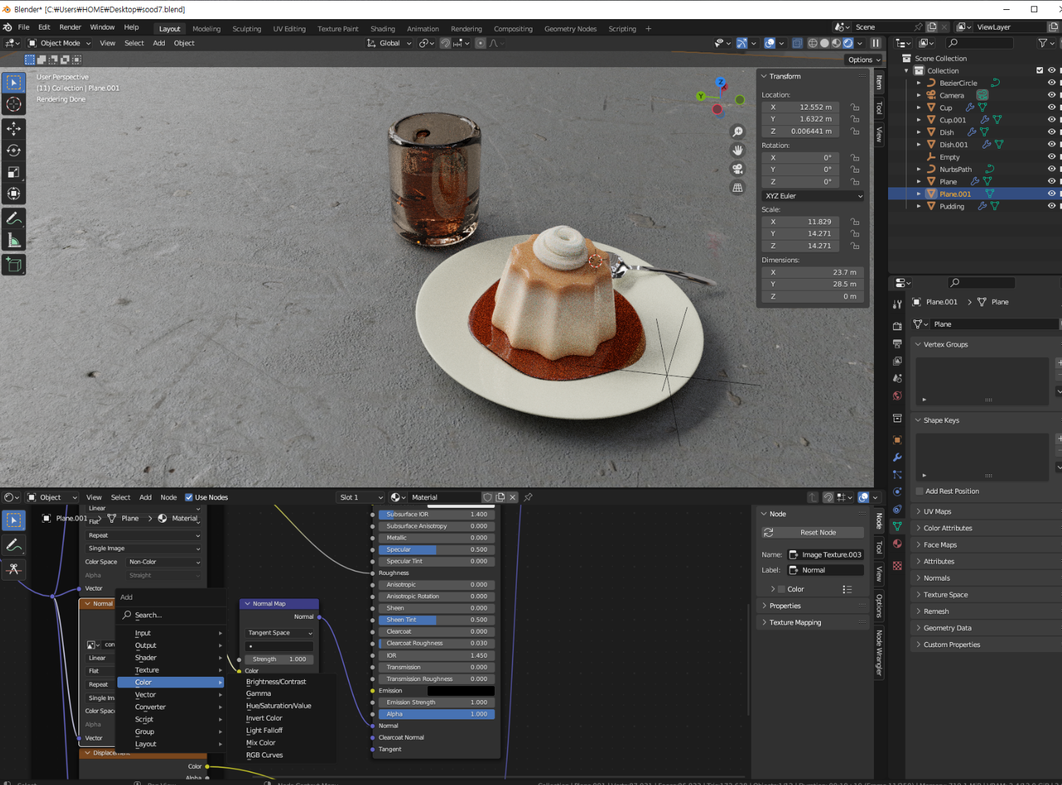Activate the Move tool in viewport

(13, 129)
